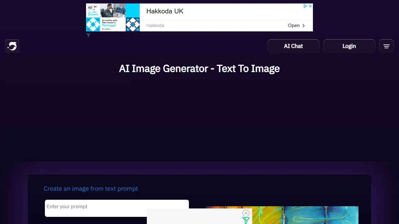
Task: Click the 'AI Image Generator - Text To Image' title
Action: coord(199,68)
